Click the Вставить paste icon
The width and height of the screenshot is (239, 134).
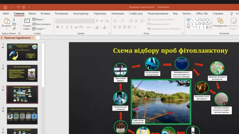pos(7,21)
